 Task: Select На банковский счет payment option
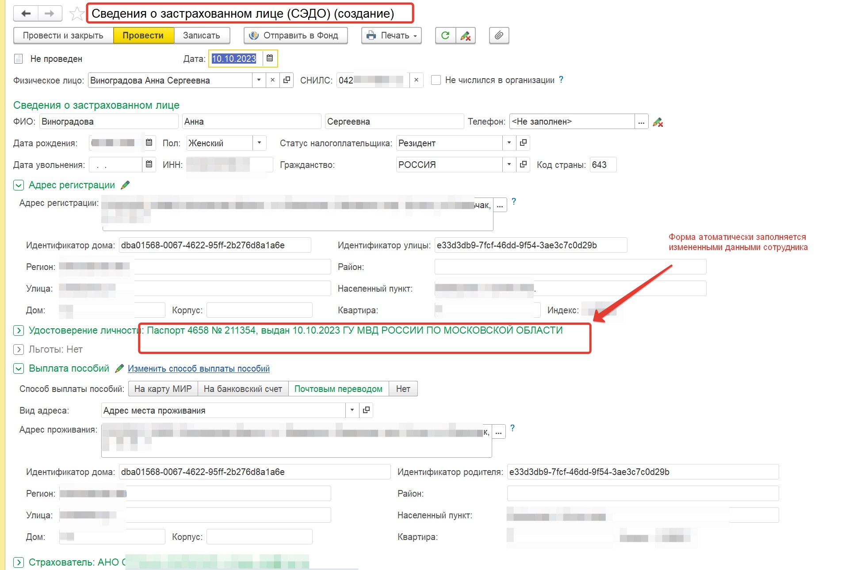click(243, 389)
